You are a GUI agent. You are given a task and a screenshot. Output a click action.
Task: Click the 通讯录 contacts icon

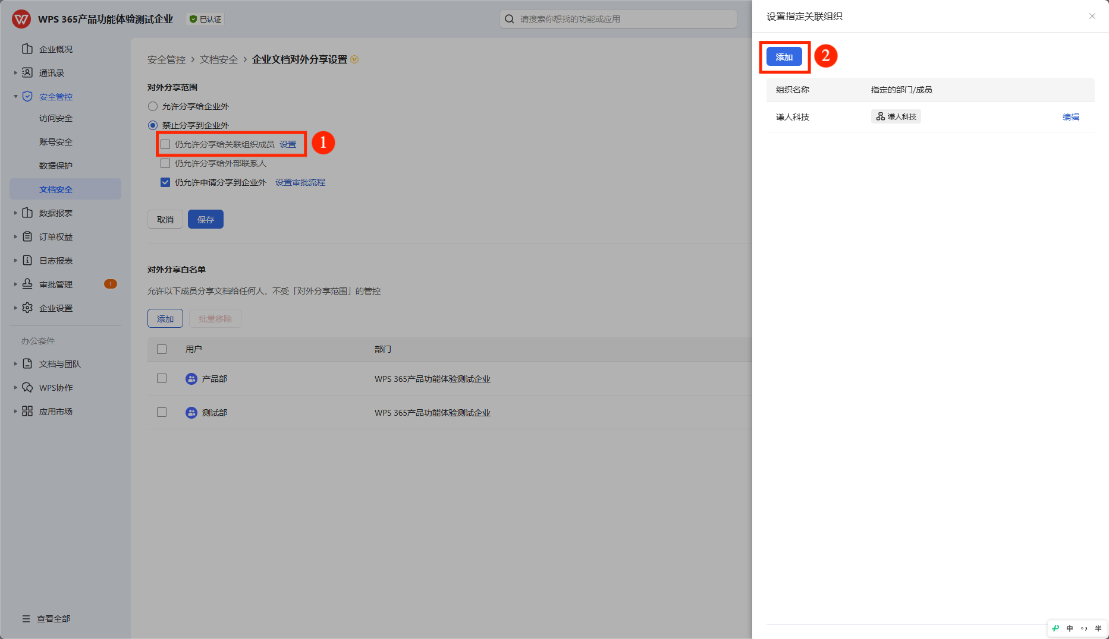[27, 72]
